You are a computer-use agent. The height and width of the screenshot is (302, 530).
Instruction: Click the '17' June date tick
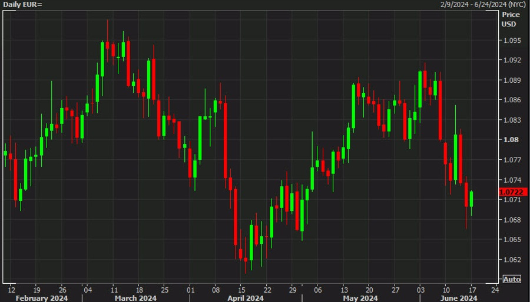click(472, 290)
